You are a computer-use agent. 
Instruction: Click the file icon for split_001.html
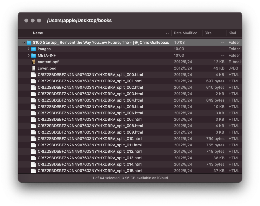click(34, 81)
